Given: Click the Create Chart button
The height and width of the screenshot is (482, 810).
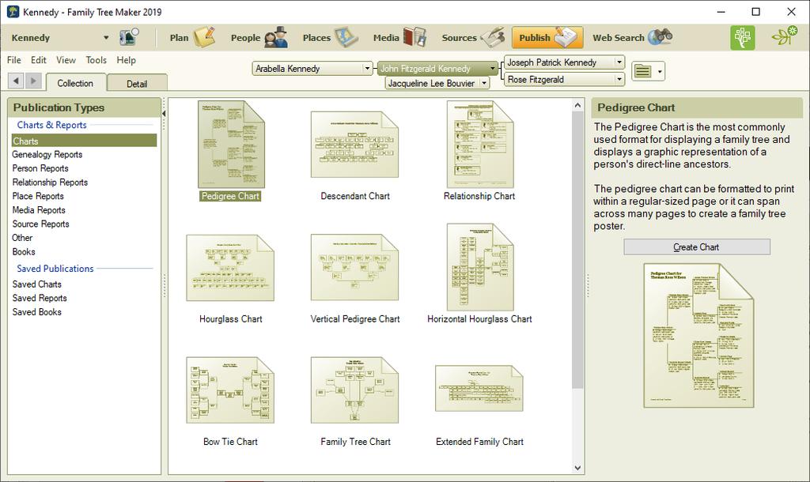Looking at the screenshot, I should [x=696, y=247].
